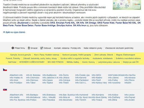144x108 pixels.
Task: Open Komín, Komíny link
Action: pyautogui.click(x=89, y=62)
